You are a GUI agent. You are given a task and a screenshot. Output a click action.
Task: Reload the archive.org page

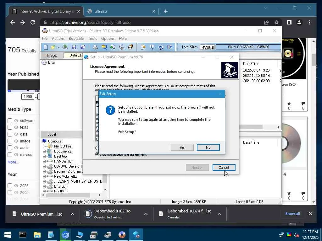point(33,22)
